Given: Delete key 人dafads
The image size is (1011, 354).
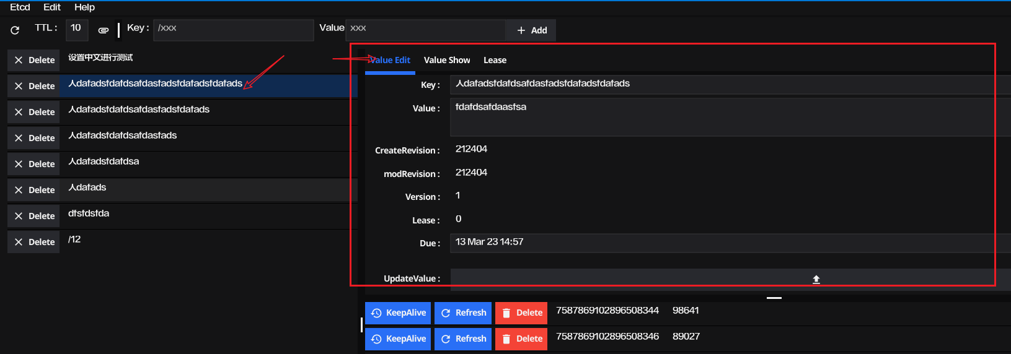Looking at the screenshot, I should pyautogui.click(x=33, y=190).
